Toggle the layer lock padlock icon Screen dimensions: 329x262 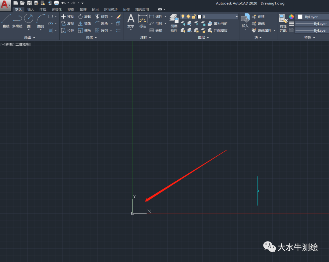coord(194,16)
